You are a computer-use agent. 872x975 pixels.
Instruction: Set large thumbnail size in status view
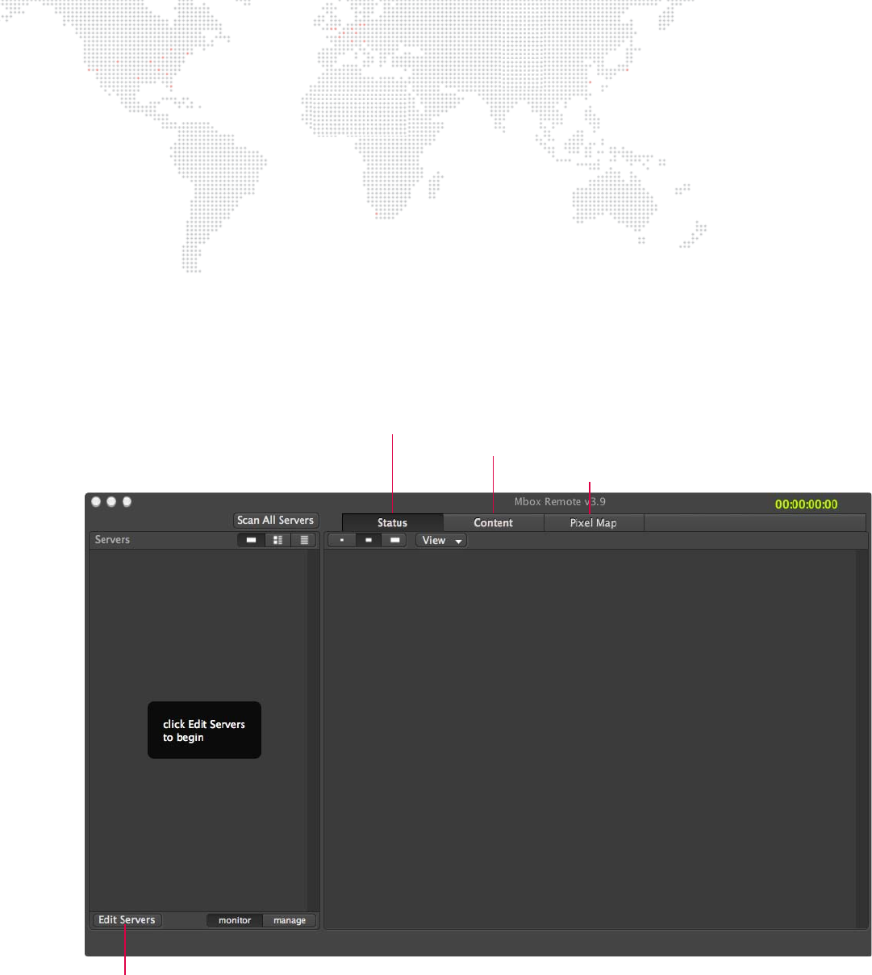(x=394, y=541)
